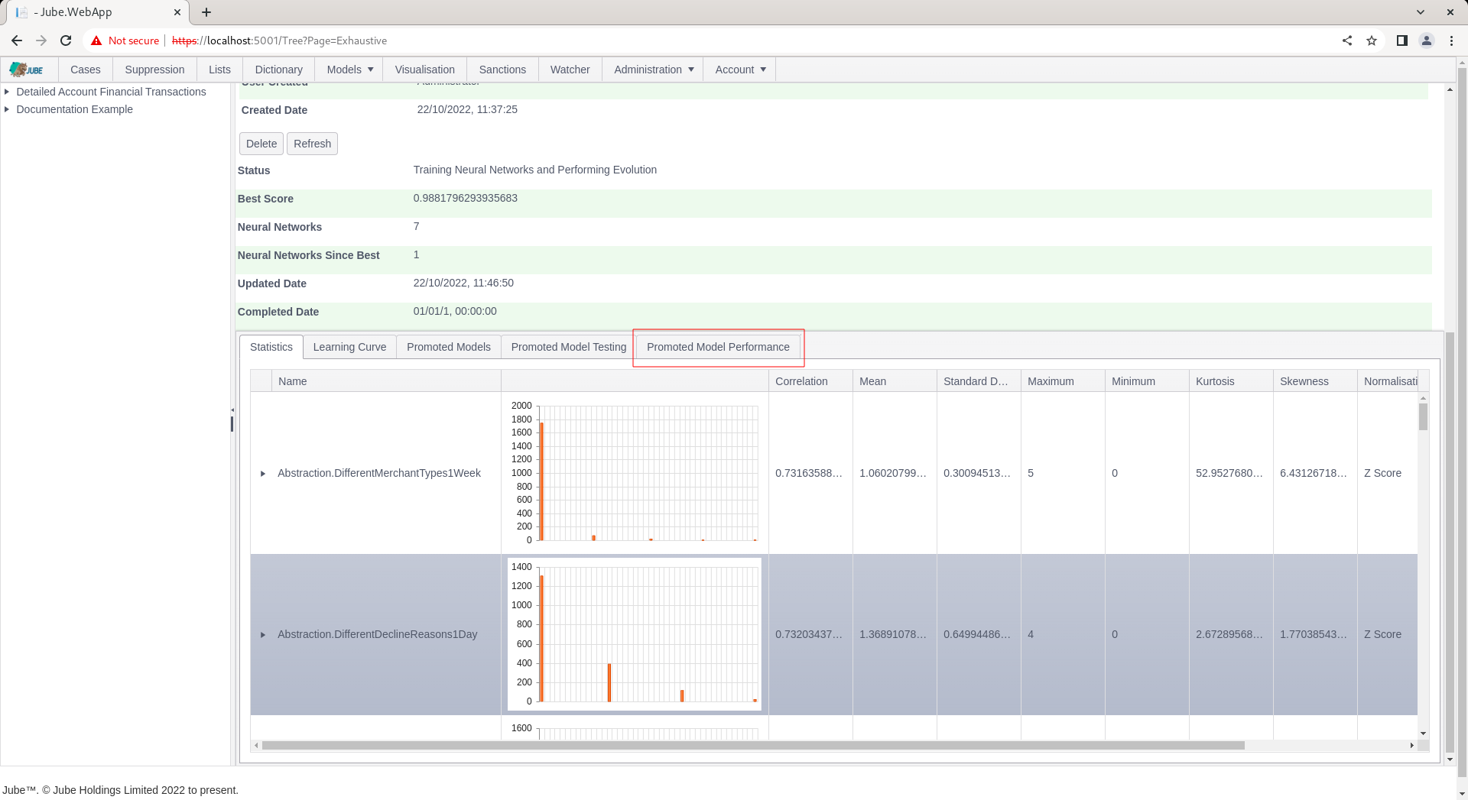Toggle the browser side panel icon
Image resolution: width=1468 pixels, height=800 pixels.
click(1401, 40)
